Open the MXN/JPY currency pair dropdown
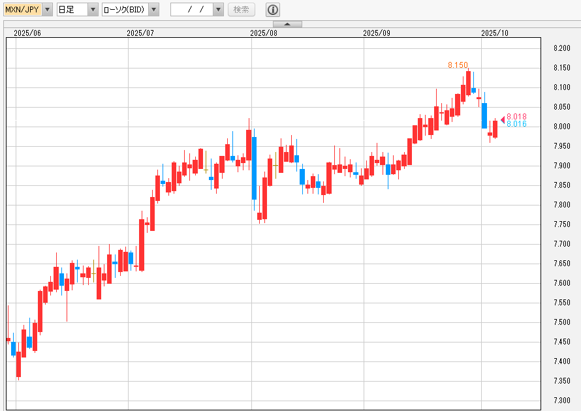The height and width of the screenshot is (411, 581). pyautogui.click(x=48, y=10)
